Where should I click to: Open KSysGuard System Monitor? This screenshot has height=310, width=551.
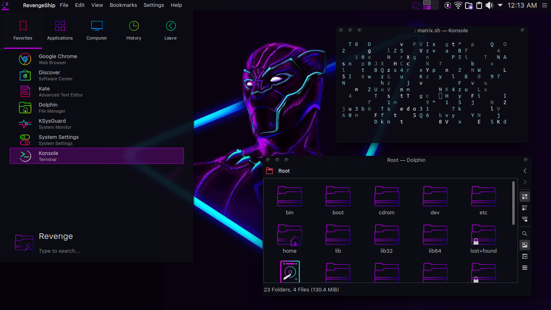click(96, 124)
